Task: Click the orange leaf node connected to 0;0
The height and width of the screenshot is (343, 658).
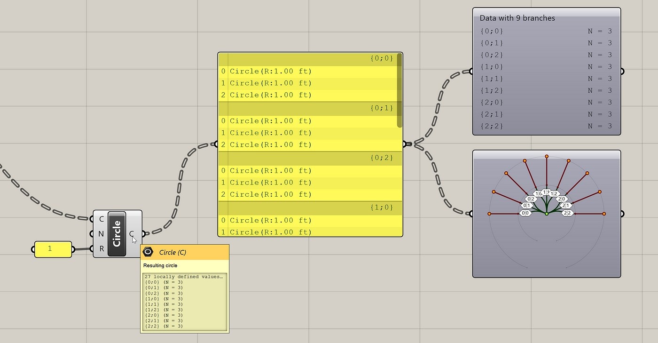Action: click(x=489, y=214)
